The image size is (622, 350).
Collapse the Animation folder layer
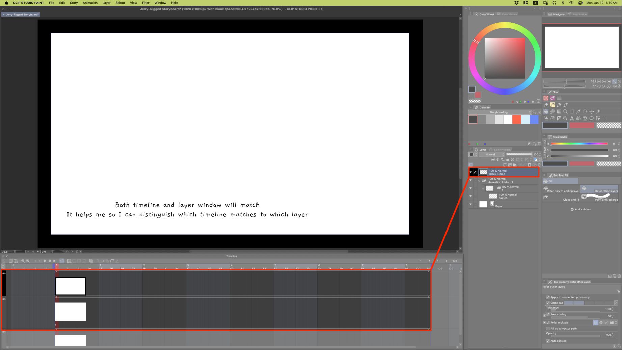(479, 181)
